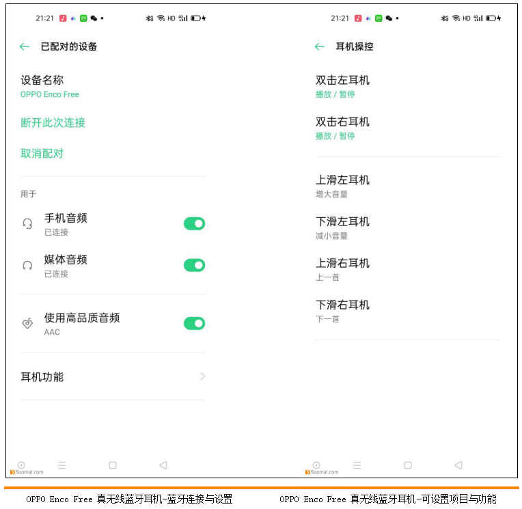The image size is (522, 509).
Task: Tap WeChat notification icon in right status bar
Action: 389,18
